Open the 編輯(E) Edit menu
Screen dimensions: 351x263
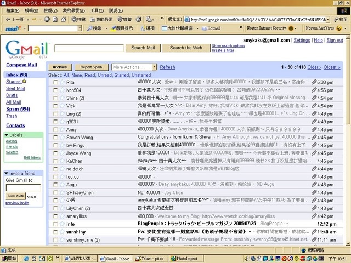[x=31, y=10]
